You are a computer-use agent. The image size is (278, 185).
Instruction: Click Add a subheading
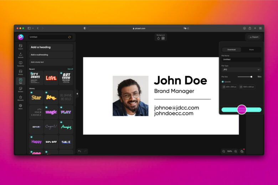click(x=51, y=55)
